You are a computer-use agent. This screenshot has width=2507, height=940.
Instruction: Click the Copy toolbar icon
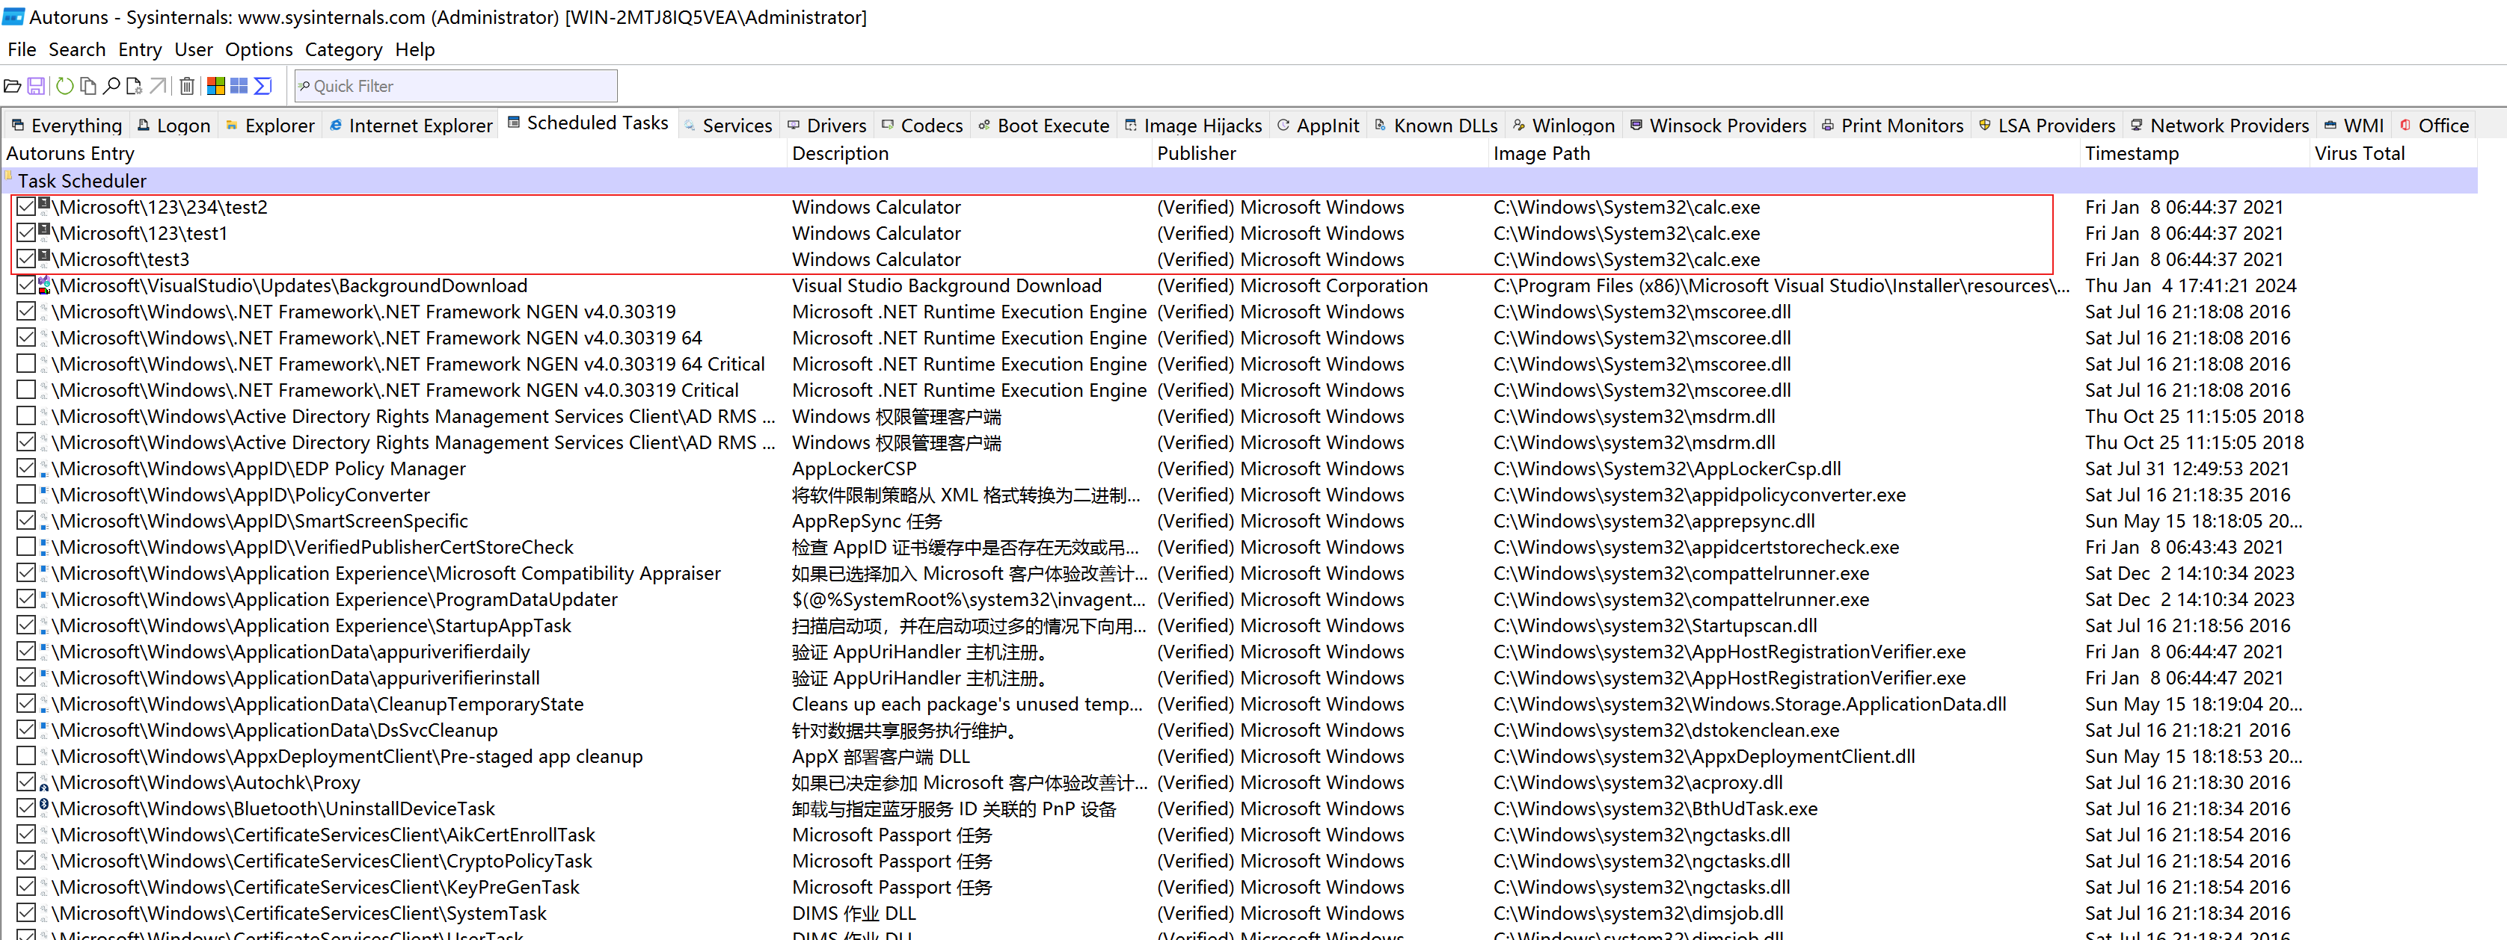tap(88, 87)
